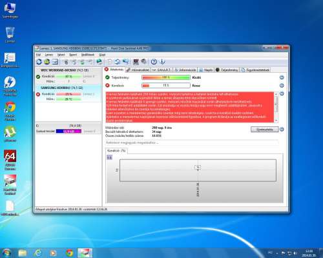Screen dimensions: 323x258
Task: Click the green round alert icon in toolbar
Action: click(47, 62)
